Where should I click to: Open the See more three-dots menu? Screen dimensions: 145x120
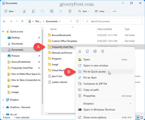[x=114, y=11]
